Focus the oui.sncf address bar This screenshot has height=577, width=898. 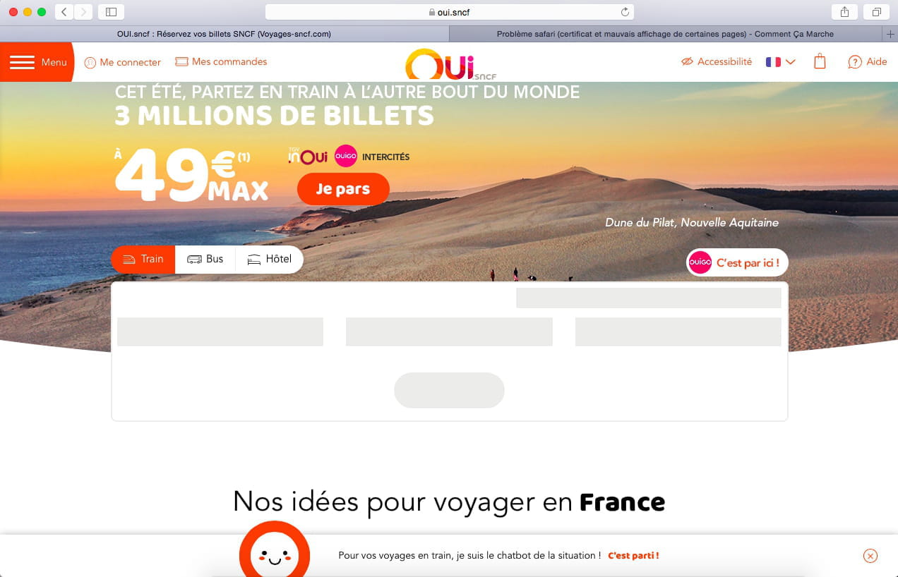(450, 12)
